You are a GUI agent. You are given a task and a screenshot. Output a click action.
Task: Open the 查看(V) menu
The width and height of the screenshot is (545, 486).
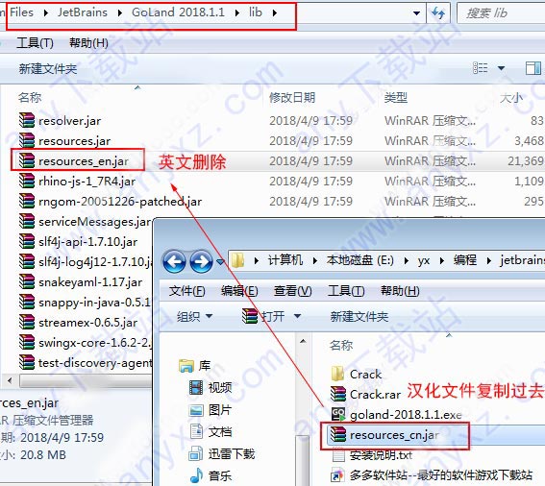(x=292, y=291)
